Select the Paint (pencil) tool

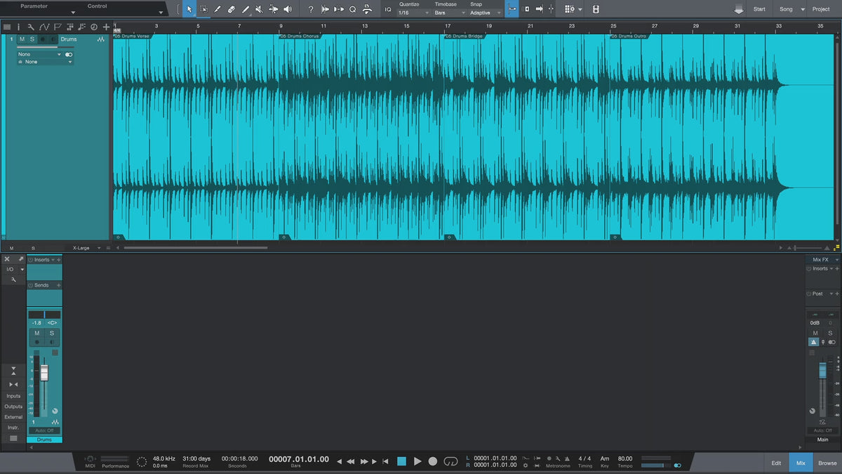(246, 9)
